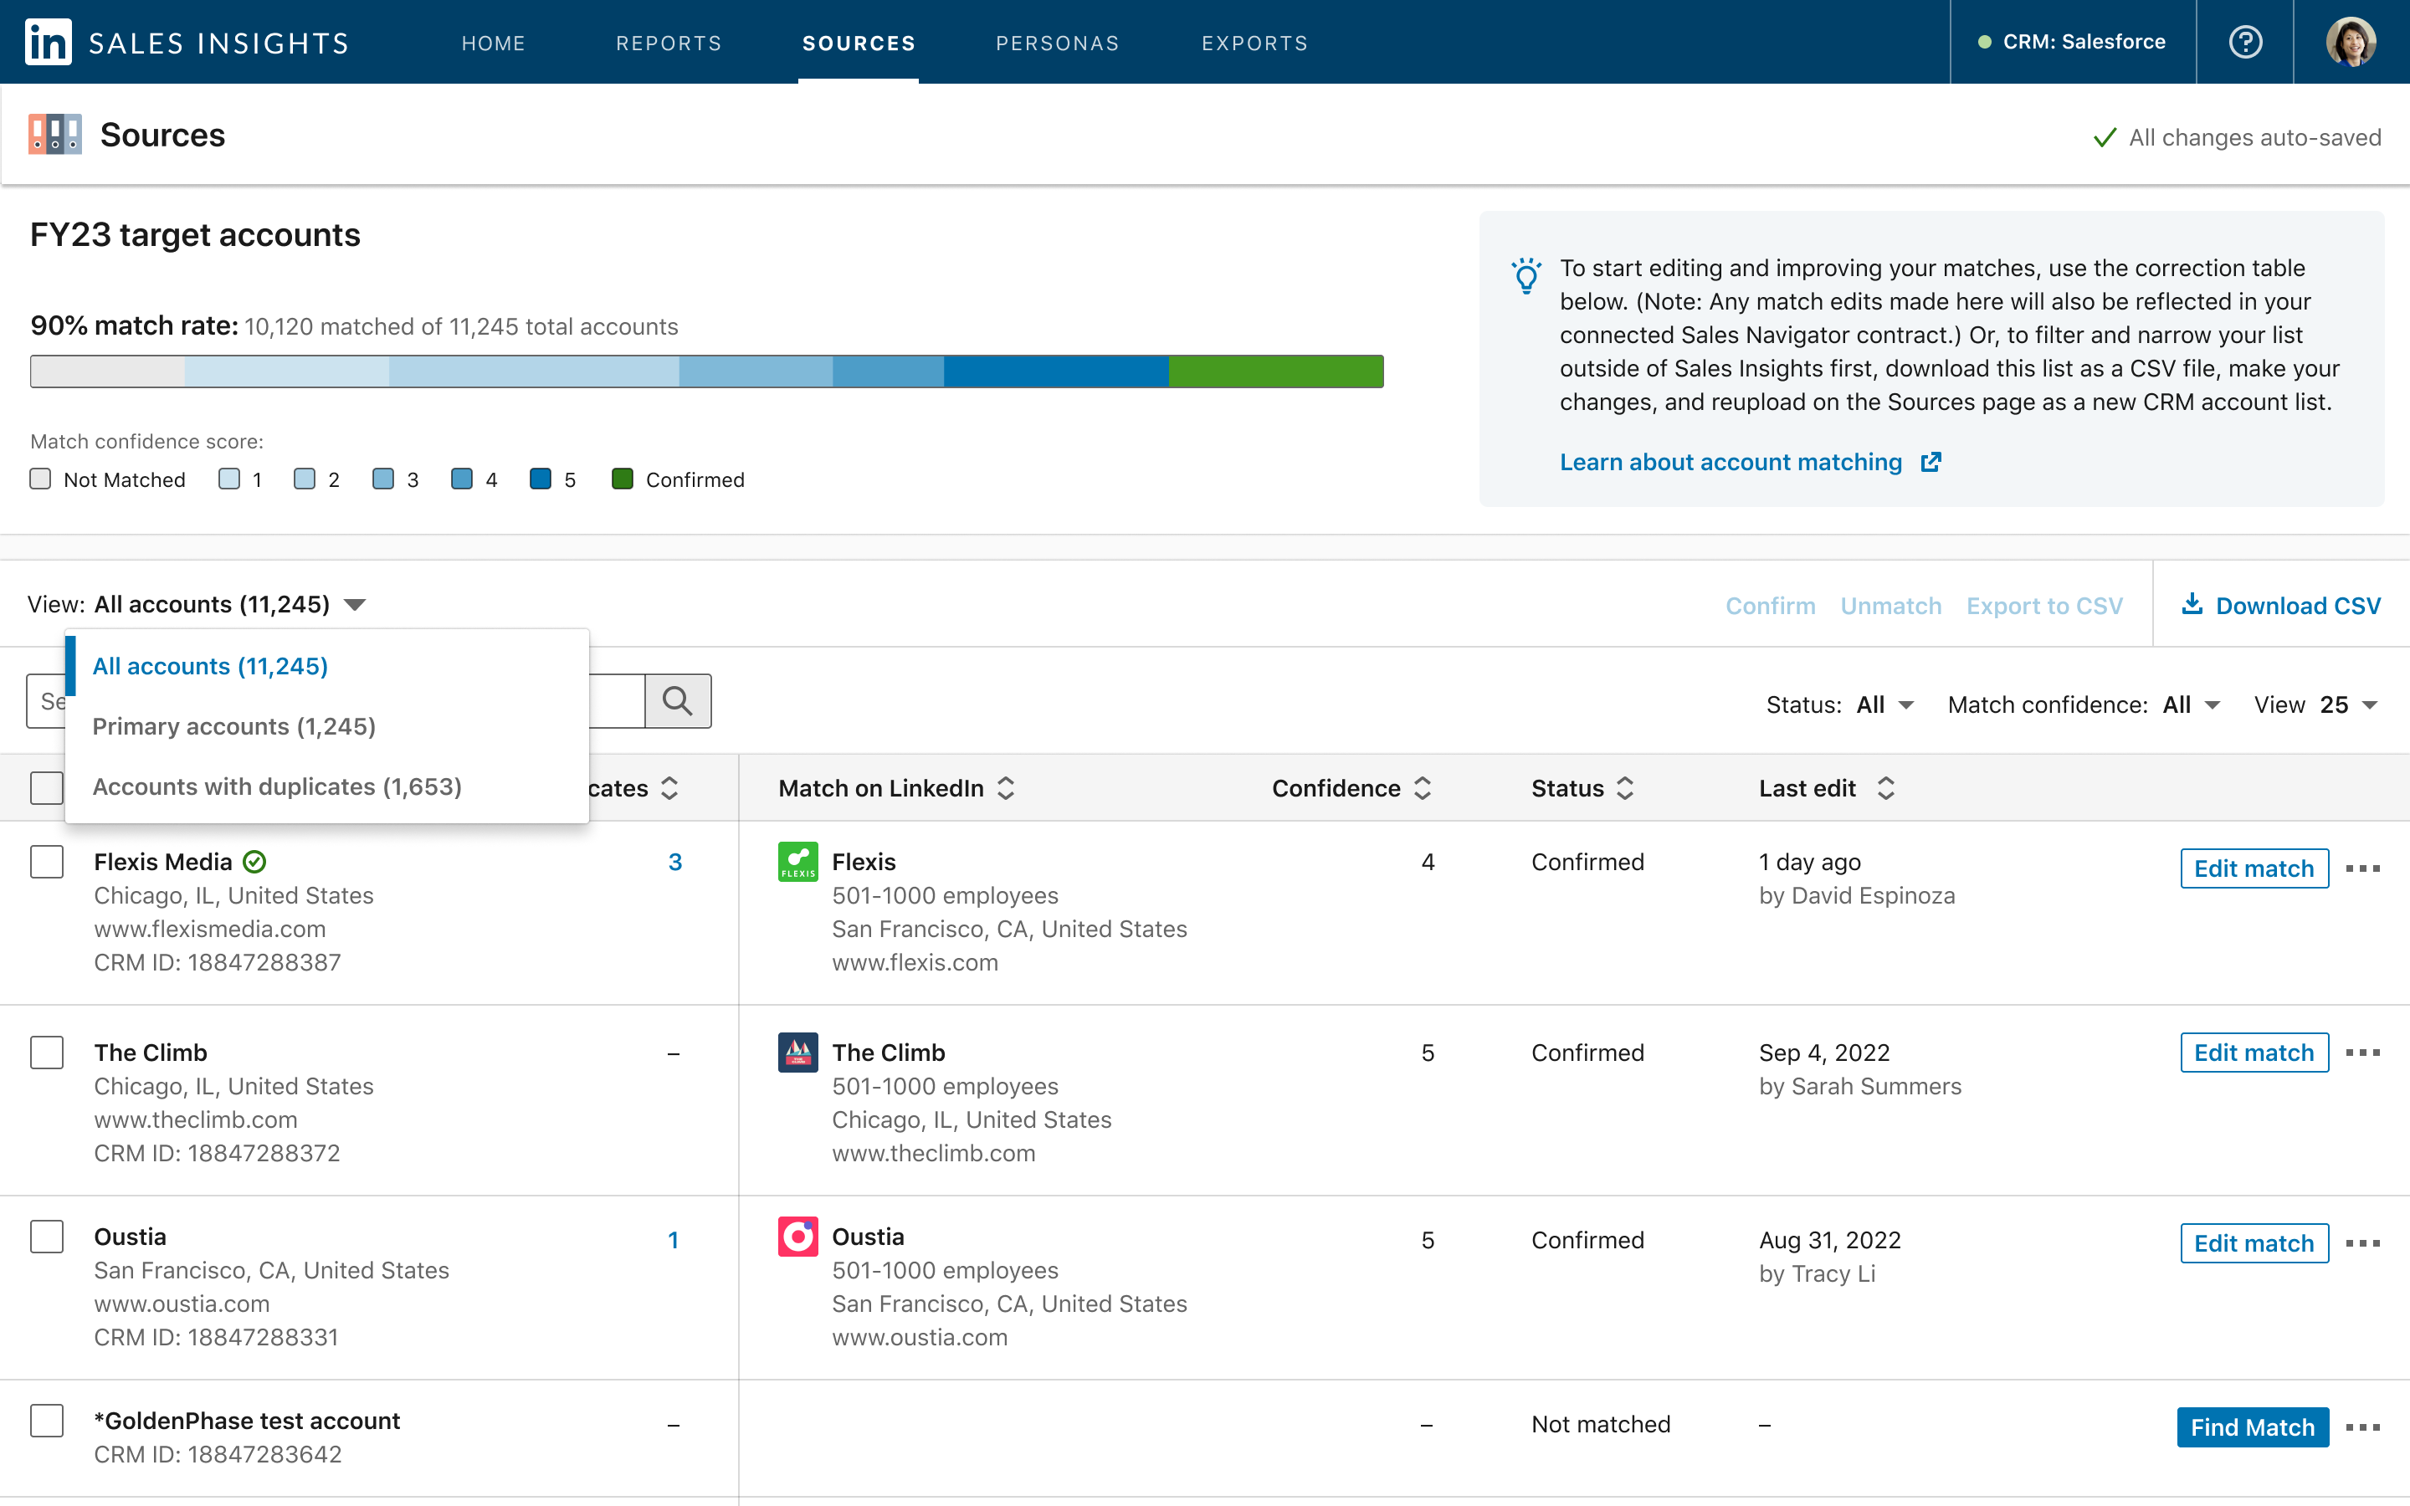
Task: Click the search magnifier button
Action: pyautogui.click(x=677, y=701)
